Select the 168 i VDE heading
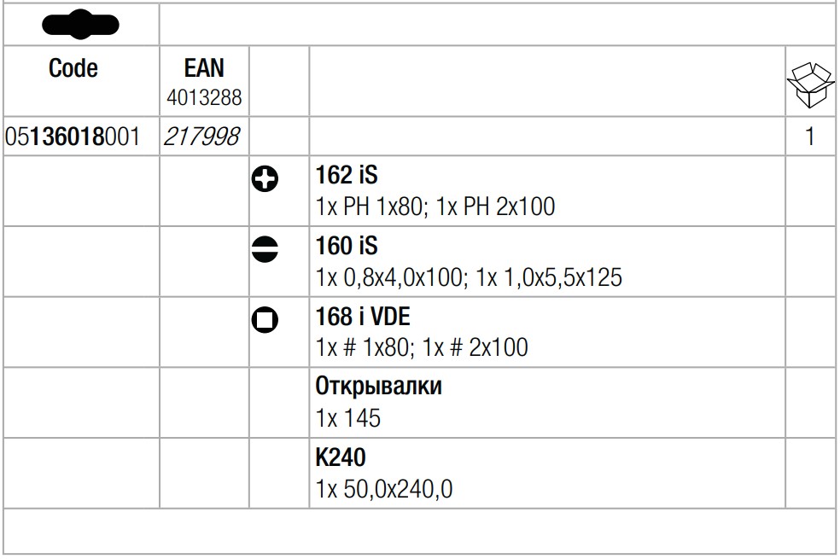This screenshot has width=840, height=559. point(363,317)
